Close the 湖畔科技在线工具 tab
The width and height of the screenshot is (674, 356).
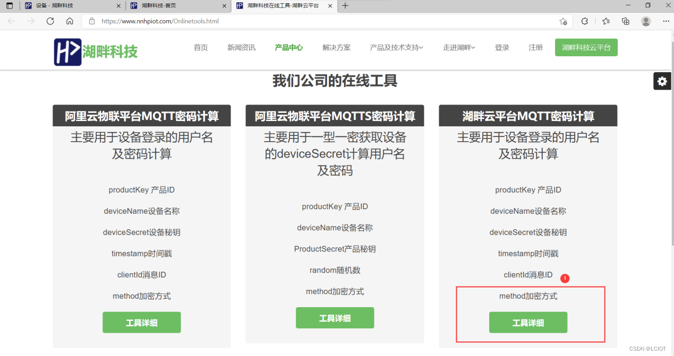click(x=330, y=6)
